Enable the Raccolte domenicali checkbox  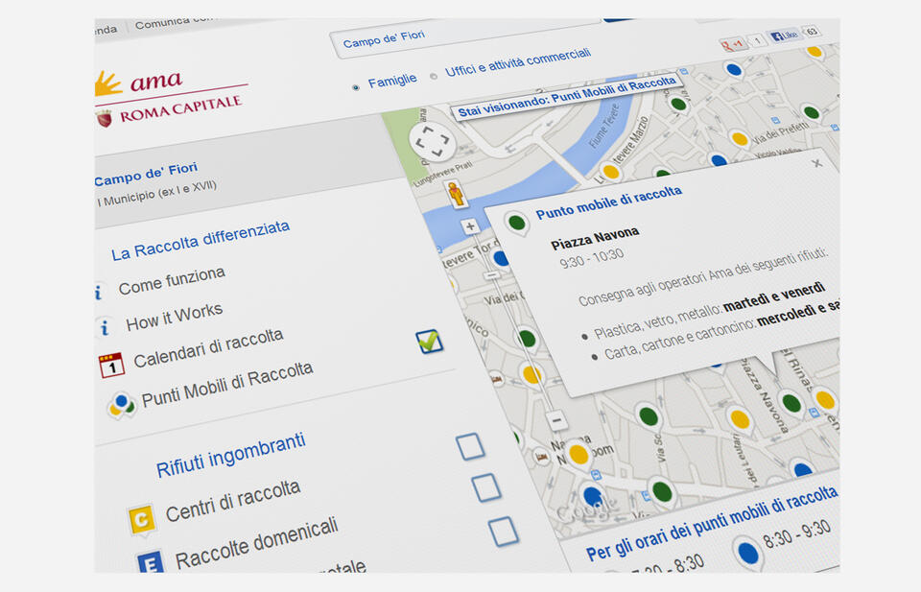tap(504, 531)
